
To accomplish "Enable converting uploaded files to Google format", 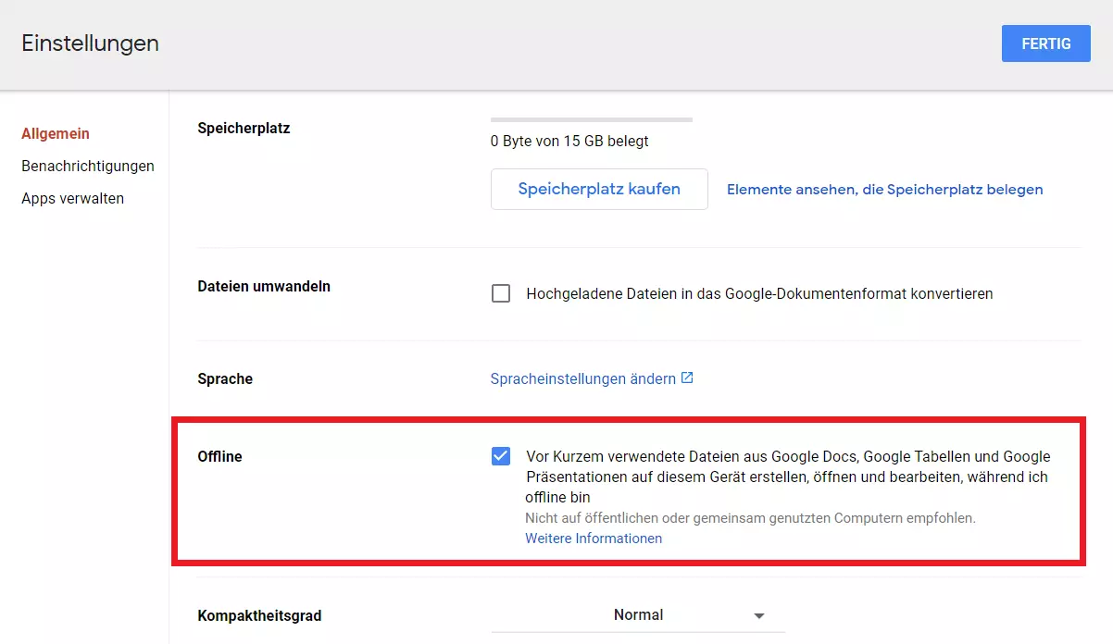I will [x=501, y=293].
